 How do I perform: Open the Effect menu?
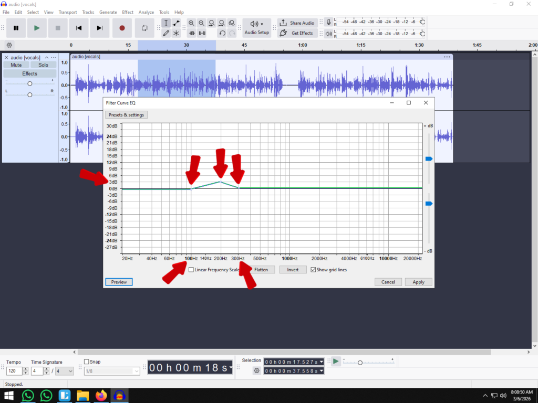tap(128, 12)
